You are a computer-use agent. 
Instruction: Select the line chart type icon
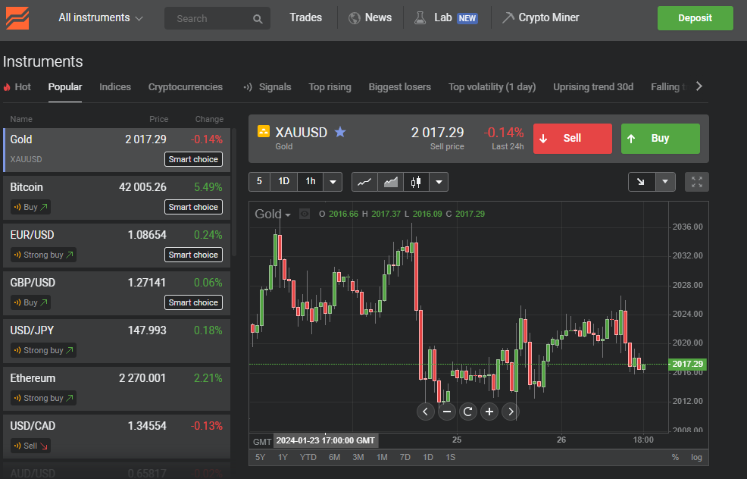(364, 182)
